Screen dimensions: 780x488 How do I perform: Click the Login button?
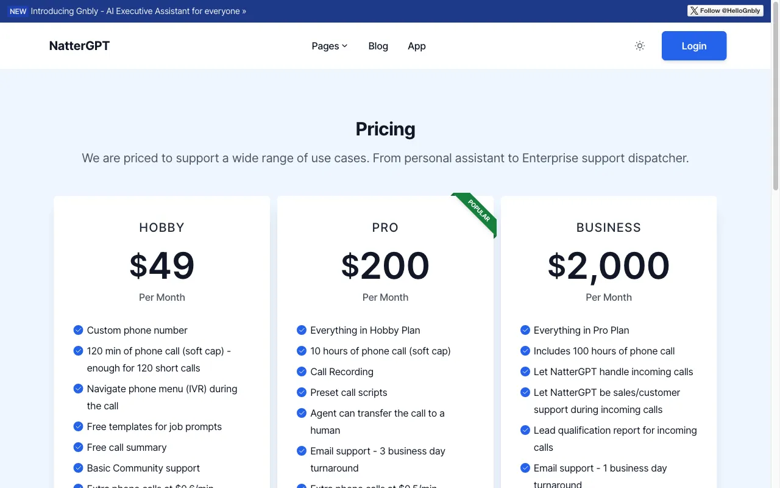point(694,46)
